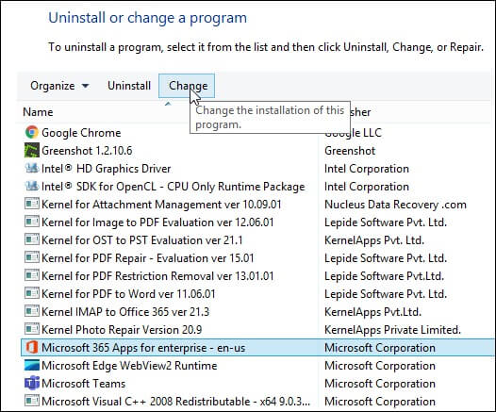Click the Uninstall toolbar button

pyautogui.click(x=129, y=86)
